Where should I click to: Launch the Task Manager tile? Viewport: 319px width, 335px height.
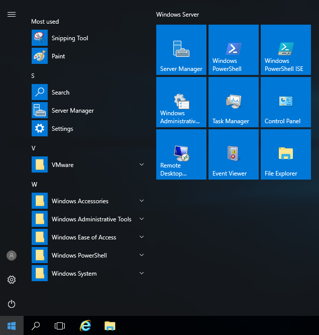[234, 102]
